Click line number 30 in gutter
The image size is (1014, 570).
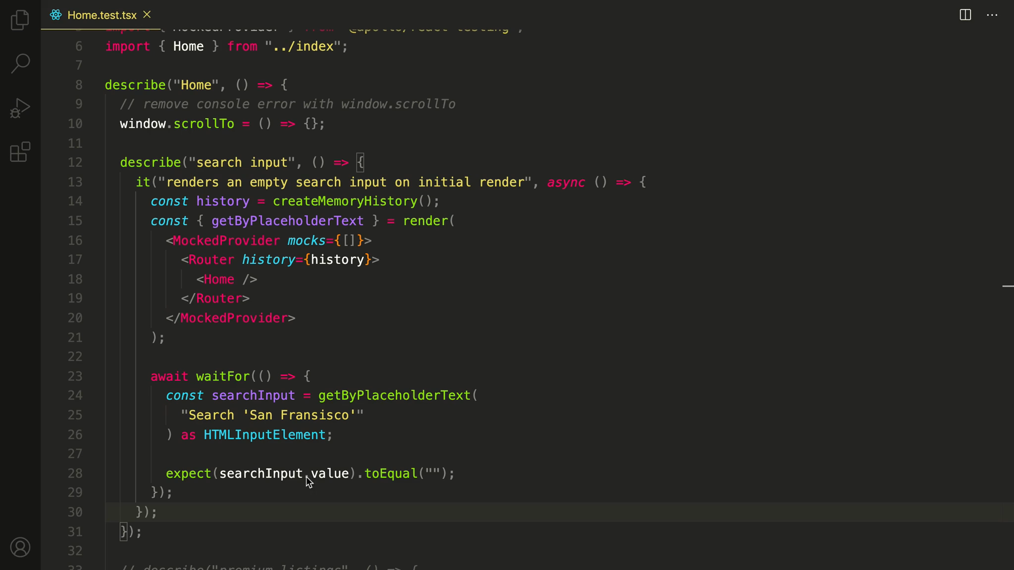click(75, 512)
